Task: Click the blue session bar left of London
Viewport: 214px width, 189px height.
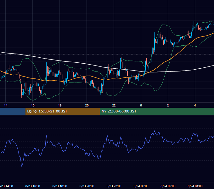Action: pos(13,111)
